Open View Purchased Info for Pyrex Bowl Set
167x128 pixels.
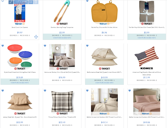pyautogui.click(x=20, y=83)
